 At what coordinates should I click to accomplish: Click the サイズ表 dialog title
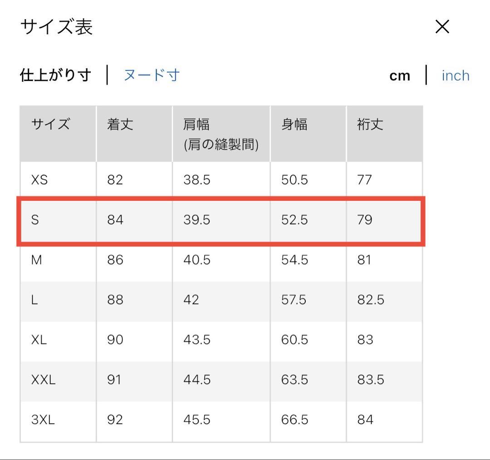57,27
